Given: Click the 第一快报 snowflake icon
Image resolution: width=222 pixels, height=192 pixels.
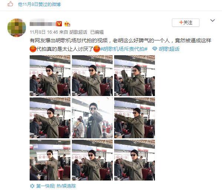Looking at the screenshot, I should coord(32,186).
